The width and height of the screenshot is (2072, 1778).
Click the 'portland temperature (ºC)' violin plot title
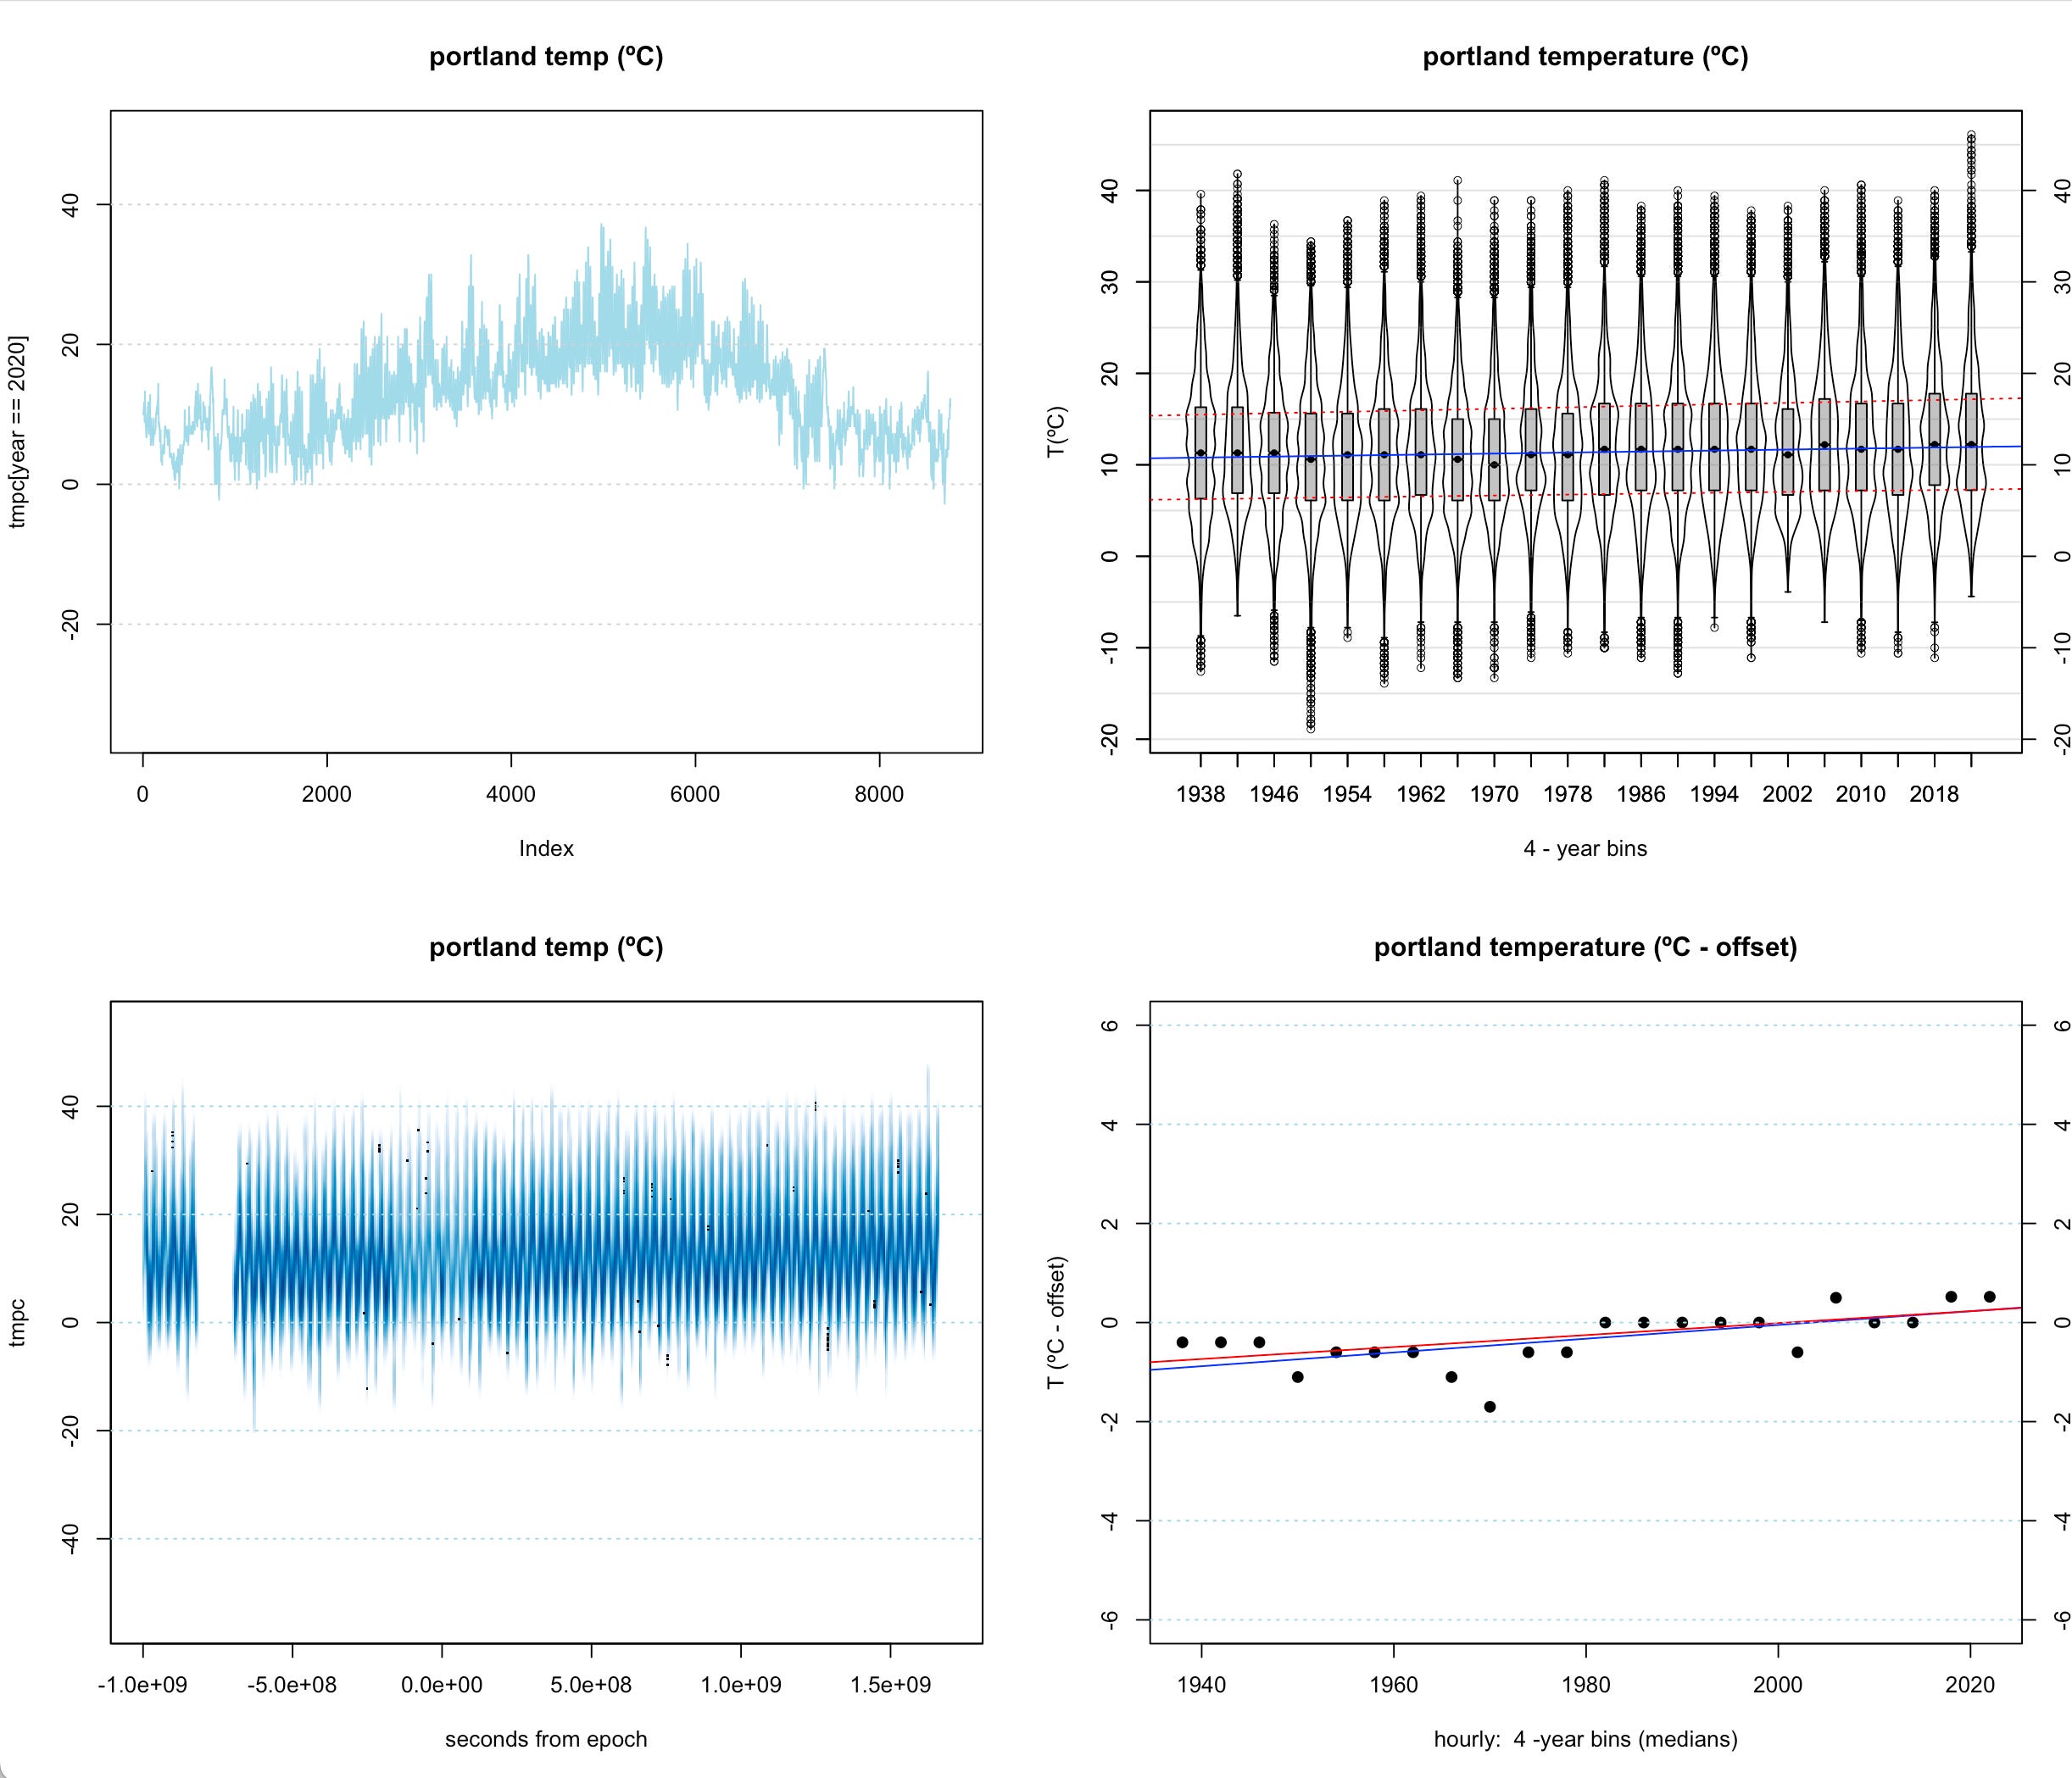click(1585, 56)
